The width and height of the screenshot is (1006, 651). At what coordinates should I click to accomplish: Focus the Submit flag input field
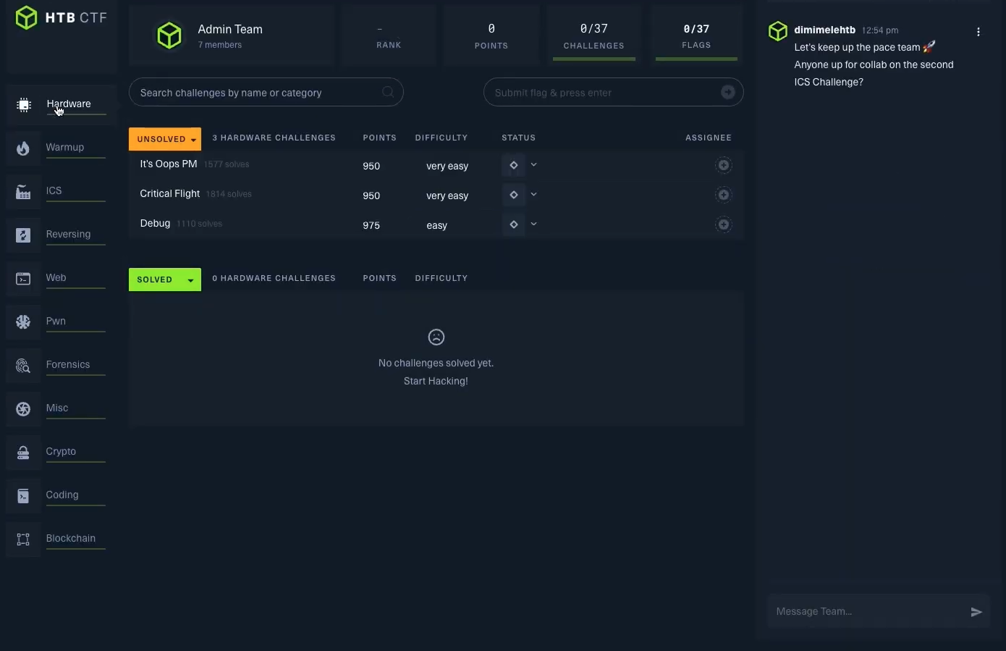[x=613, y=93]
